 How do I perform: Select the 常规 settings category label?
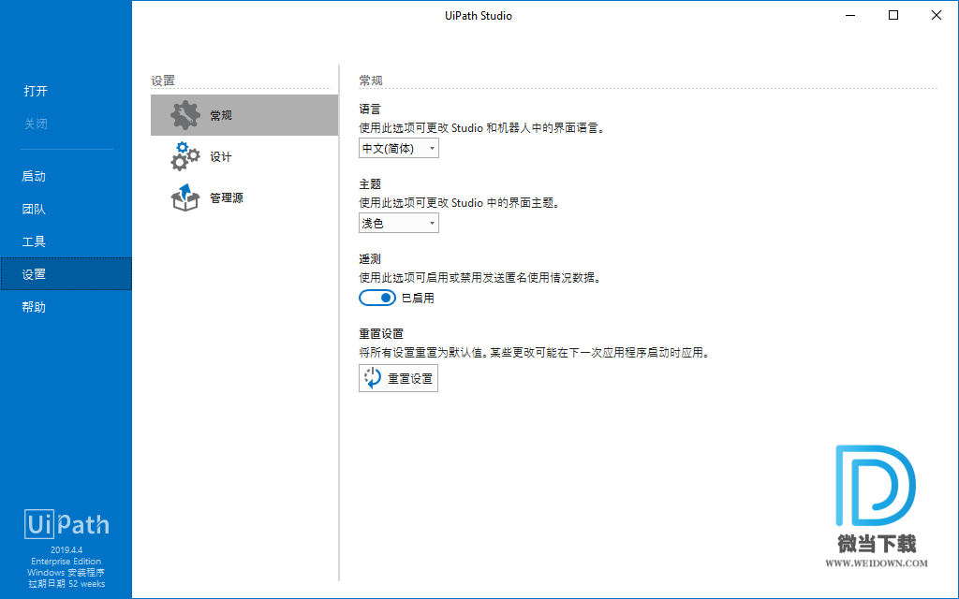[221, 115]
